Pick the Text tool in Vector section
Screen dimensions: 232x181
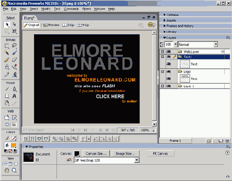click(x=14, y=96)
